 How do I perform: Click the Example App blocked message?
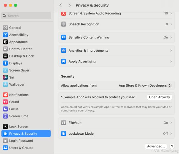click(98, 97)
